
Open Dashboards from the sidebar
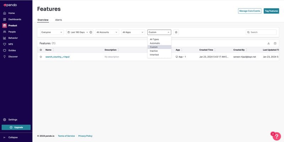pyautogui.click(x=15, y=19)
